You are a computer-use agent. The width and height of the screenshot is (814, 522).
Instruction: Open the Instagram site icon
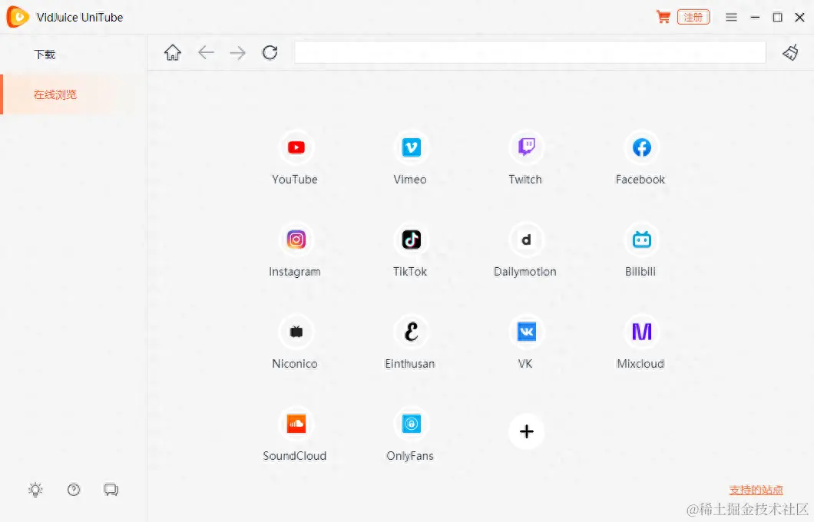pos(296,240)
